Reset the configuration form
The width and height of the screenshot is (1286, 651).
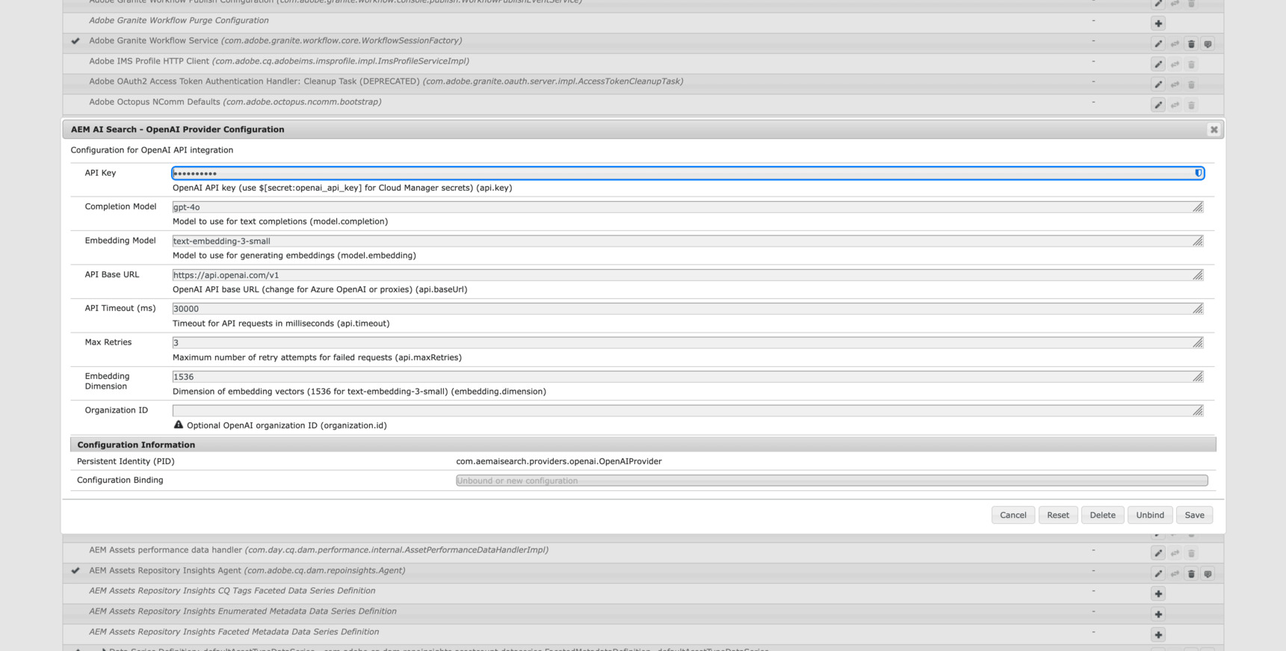click(1058, 515)
